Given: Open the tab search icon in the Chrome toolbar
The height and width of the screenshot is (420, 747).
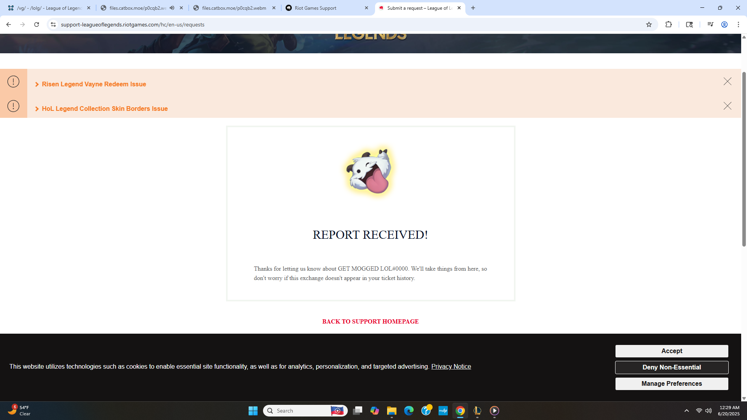Looking at the screenshot, I should (689, 24).
